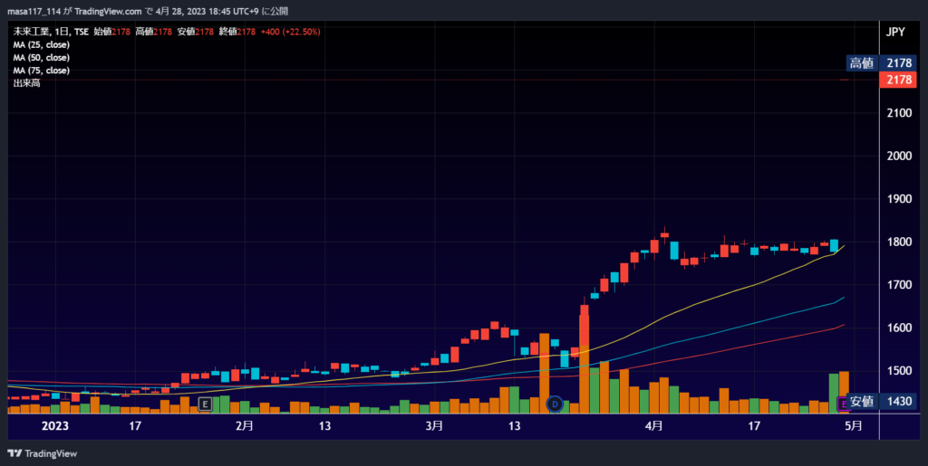Select the 未来工業, 1日, TSE symbol title

coord(51,32)
